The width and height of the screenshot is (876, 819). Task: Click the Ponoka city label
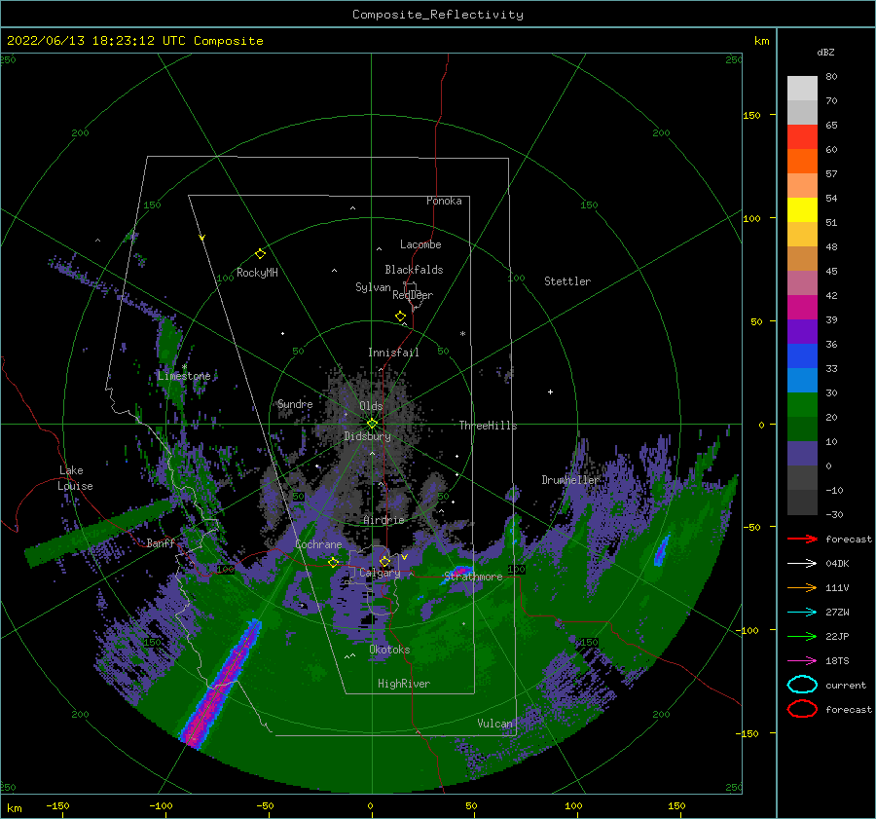444,201
